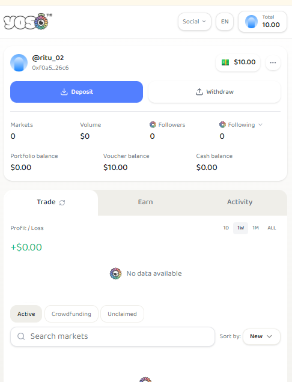Viewport: 292px width, 382px height.
Task: Click the yos logo in the header
Action: [28, 22]
